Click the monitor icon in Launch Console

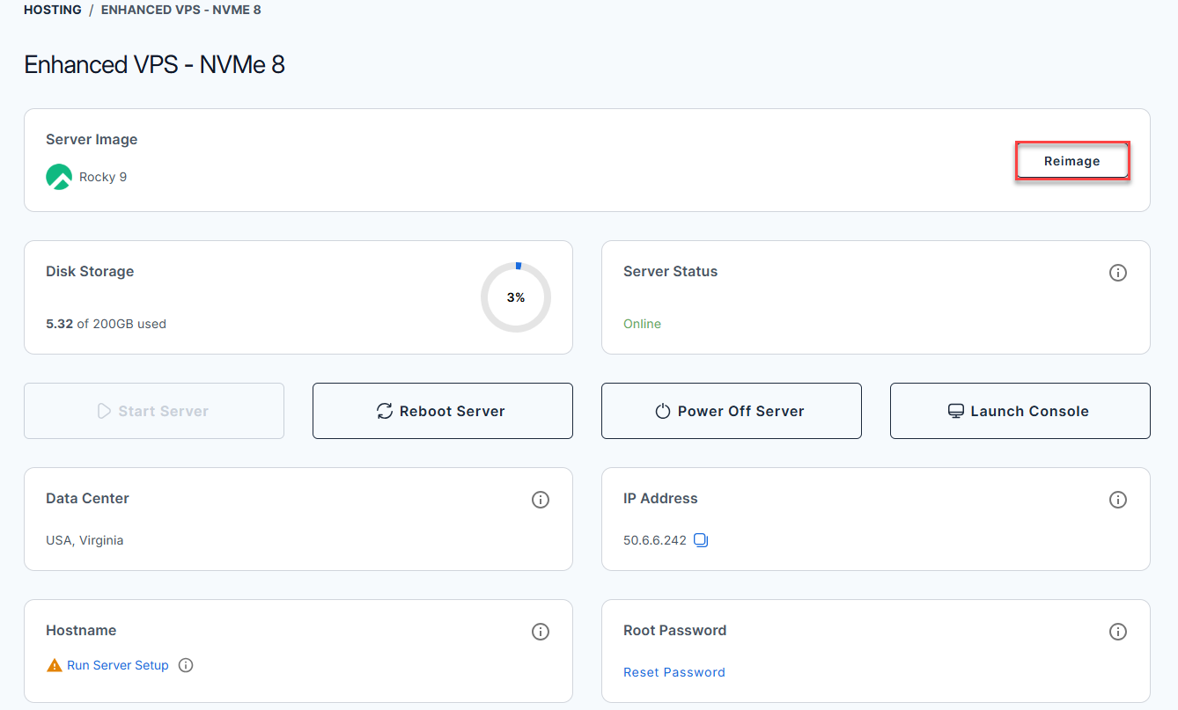tap(956, 410)
